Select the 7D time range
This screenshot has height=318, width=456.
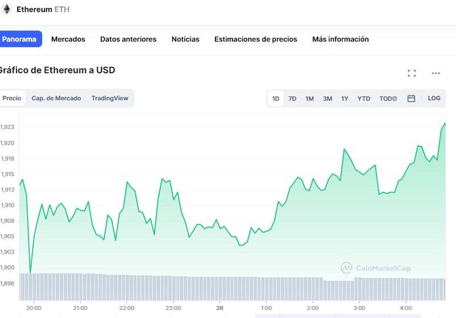[292, 99]
